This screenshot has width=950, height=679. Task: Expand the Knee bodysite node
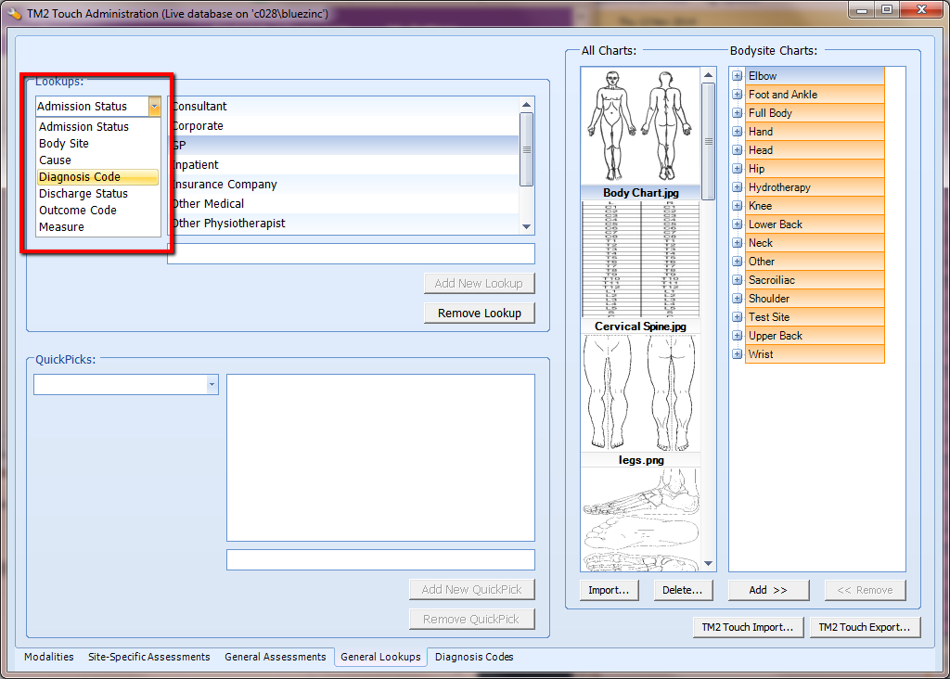click(737, 206)
